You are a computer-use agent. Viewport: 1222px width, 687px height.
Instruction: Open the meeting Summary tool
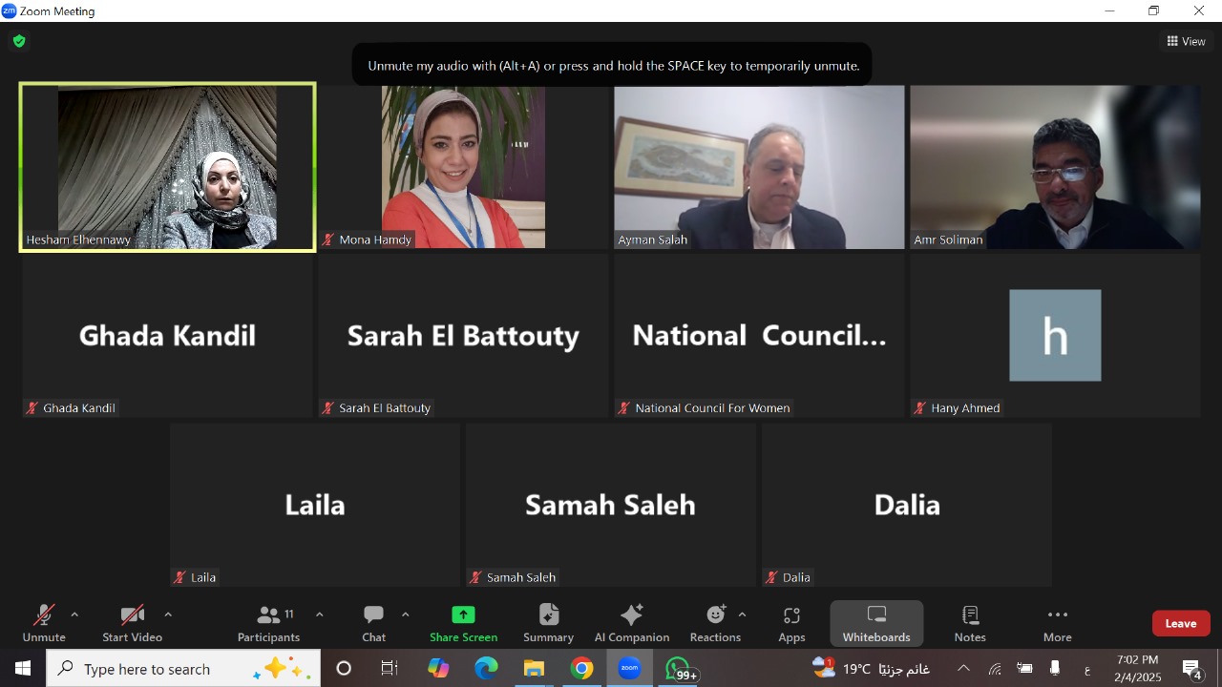[x=548, y=623]
